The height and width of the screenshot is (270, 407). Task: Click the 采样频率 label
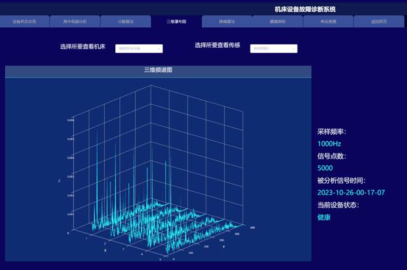(332, 132)
